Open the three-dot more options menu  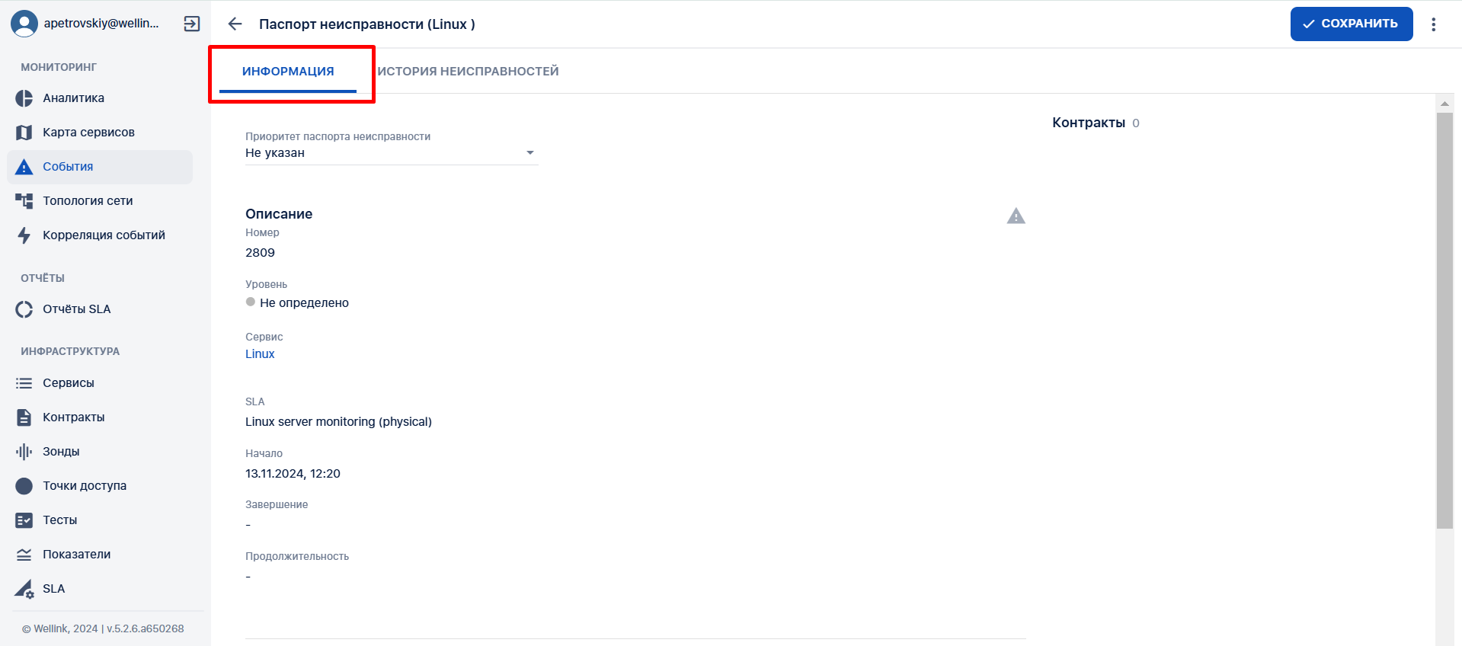tap(1434, 24)
